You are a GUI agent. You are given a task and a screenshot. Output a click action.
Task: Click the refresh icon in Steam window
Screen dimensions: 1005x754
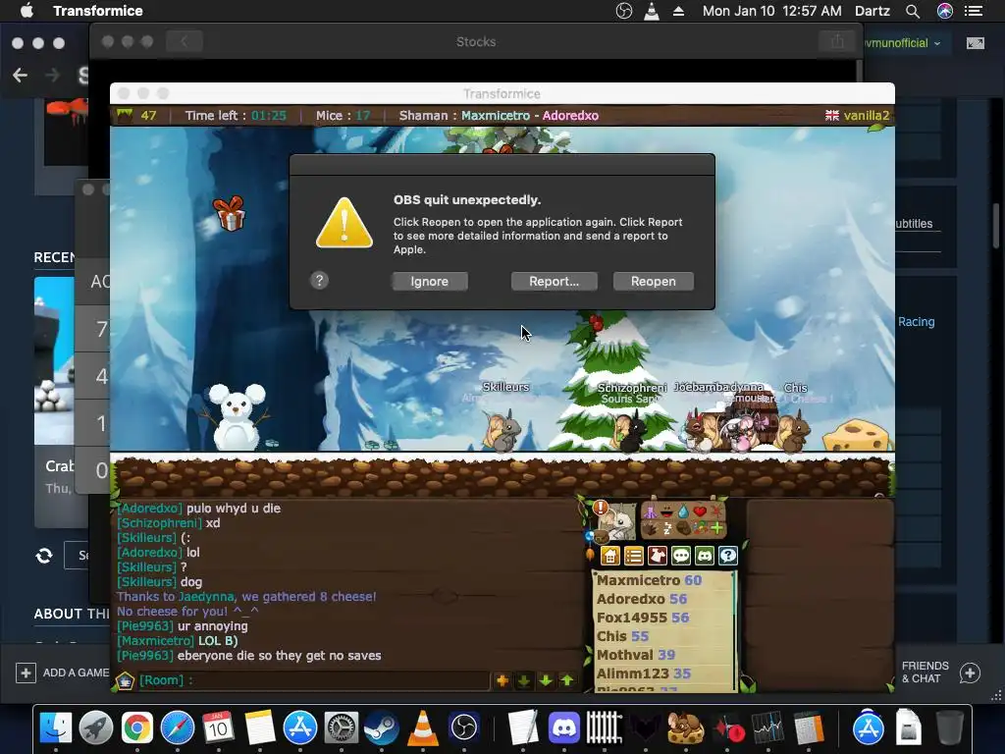(43, 556)
